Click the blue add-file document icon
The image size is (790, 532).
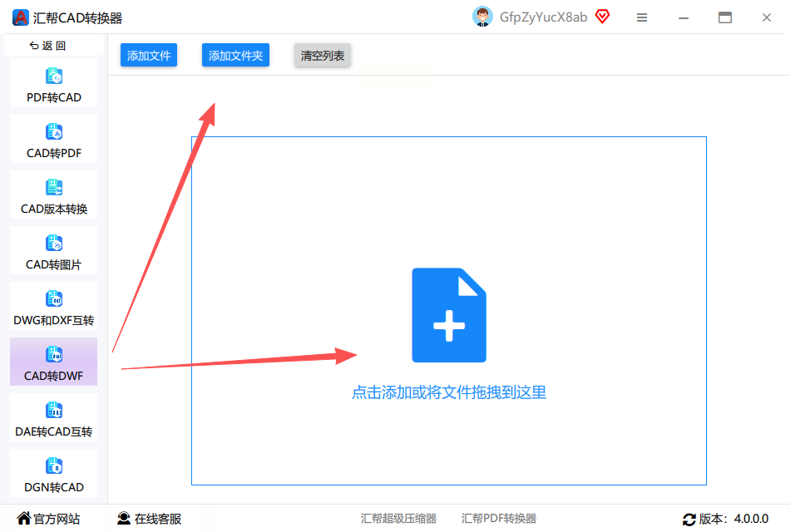coord(449,315)
